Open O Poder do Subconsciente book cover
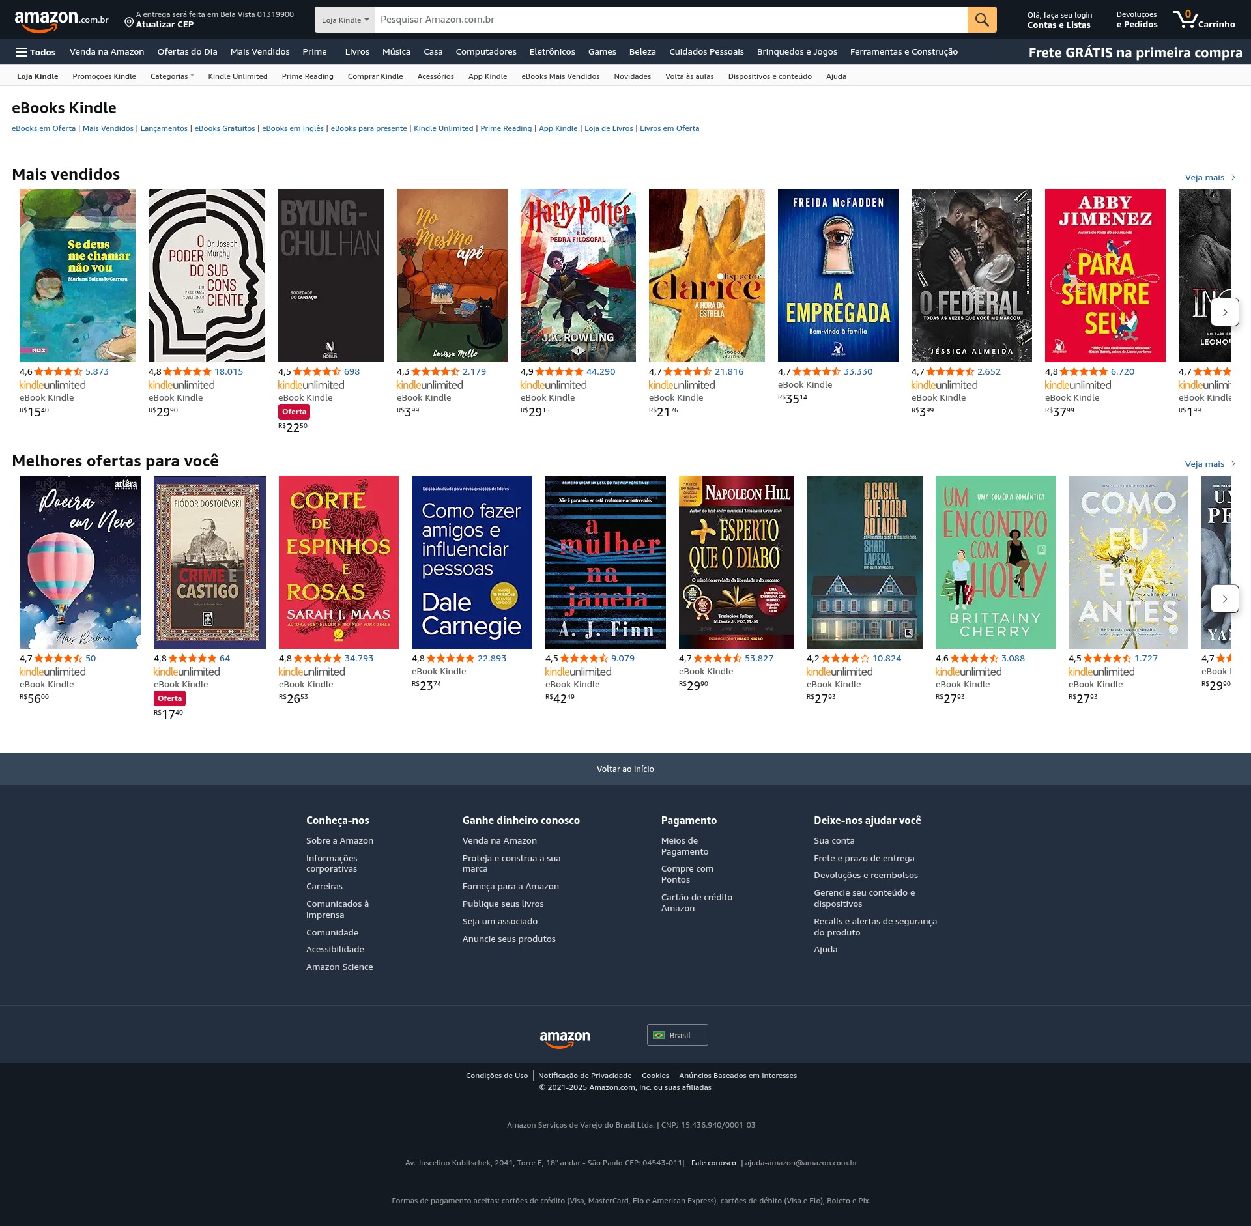The width and height of the screenshot is (1251, 1226). [x=207, y=276]
